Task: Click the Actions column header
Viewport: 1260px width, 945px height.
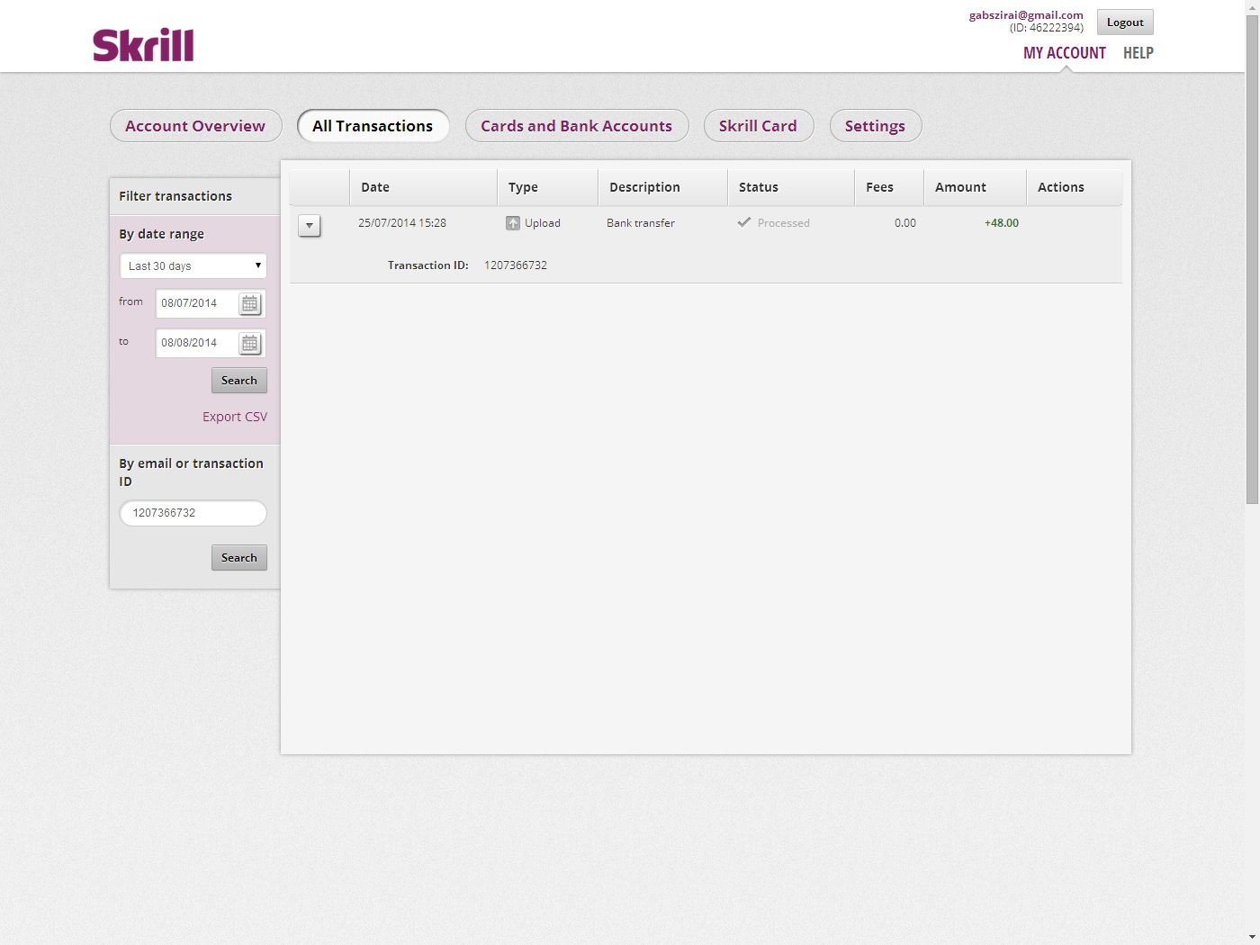Action: (x=1075, y=187)
